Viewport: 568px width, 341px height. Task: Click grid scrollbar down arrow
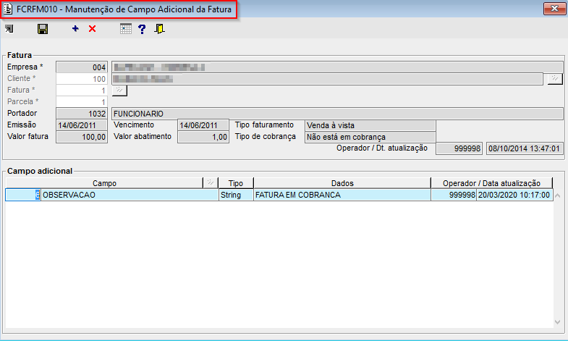tap(558, 321)
